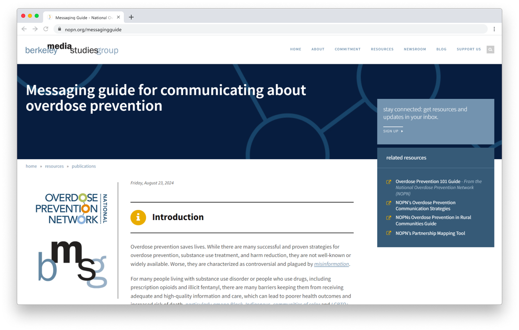
Task: Click the external link icon for Rural Communities Guide
Action: [x=389, y=218]
